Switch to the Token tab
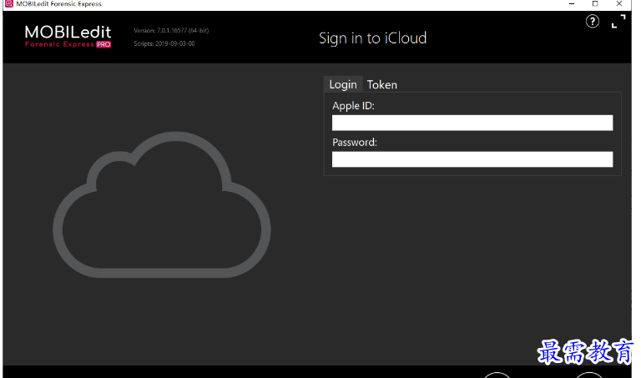This screenshot has width=641, height=378. [x=381, y=84]
